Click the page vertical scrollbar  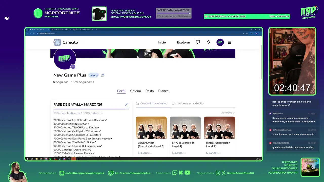(x=261, y=62)
